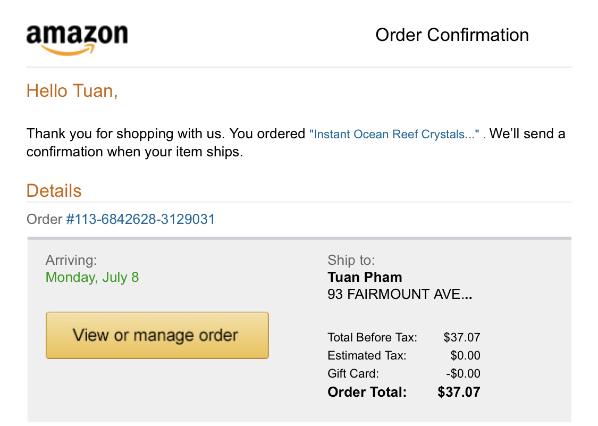
Task: Click the Arriving label
Action: tap(71, 260)
